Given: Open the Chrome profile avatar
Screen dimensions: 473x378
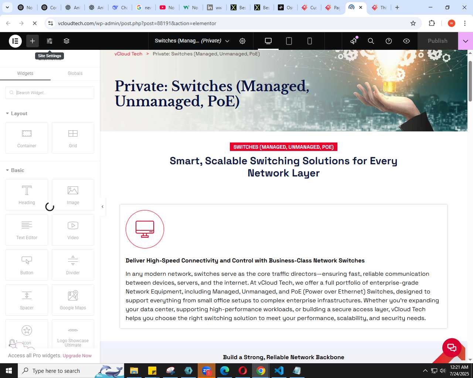Looking at the screenshot, I should pyautogui.click(x=451, y=23).
